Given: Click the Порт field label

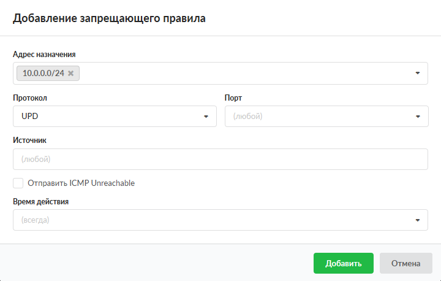Looking at the screenshot, I should coord(234,98).
